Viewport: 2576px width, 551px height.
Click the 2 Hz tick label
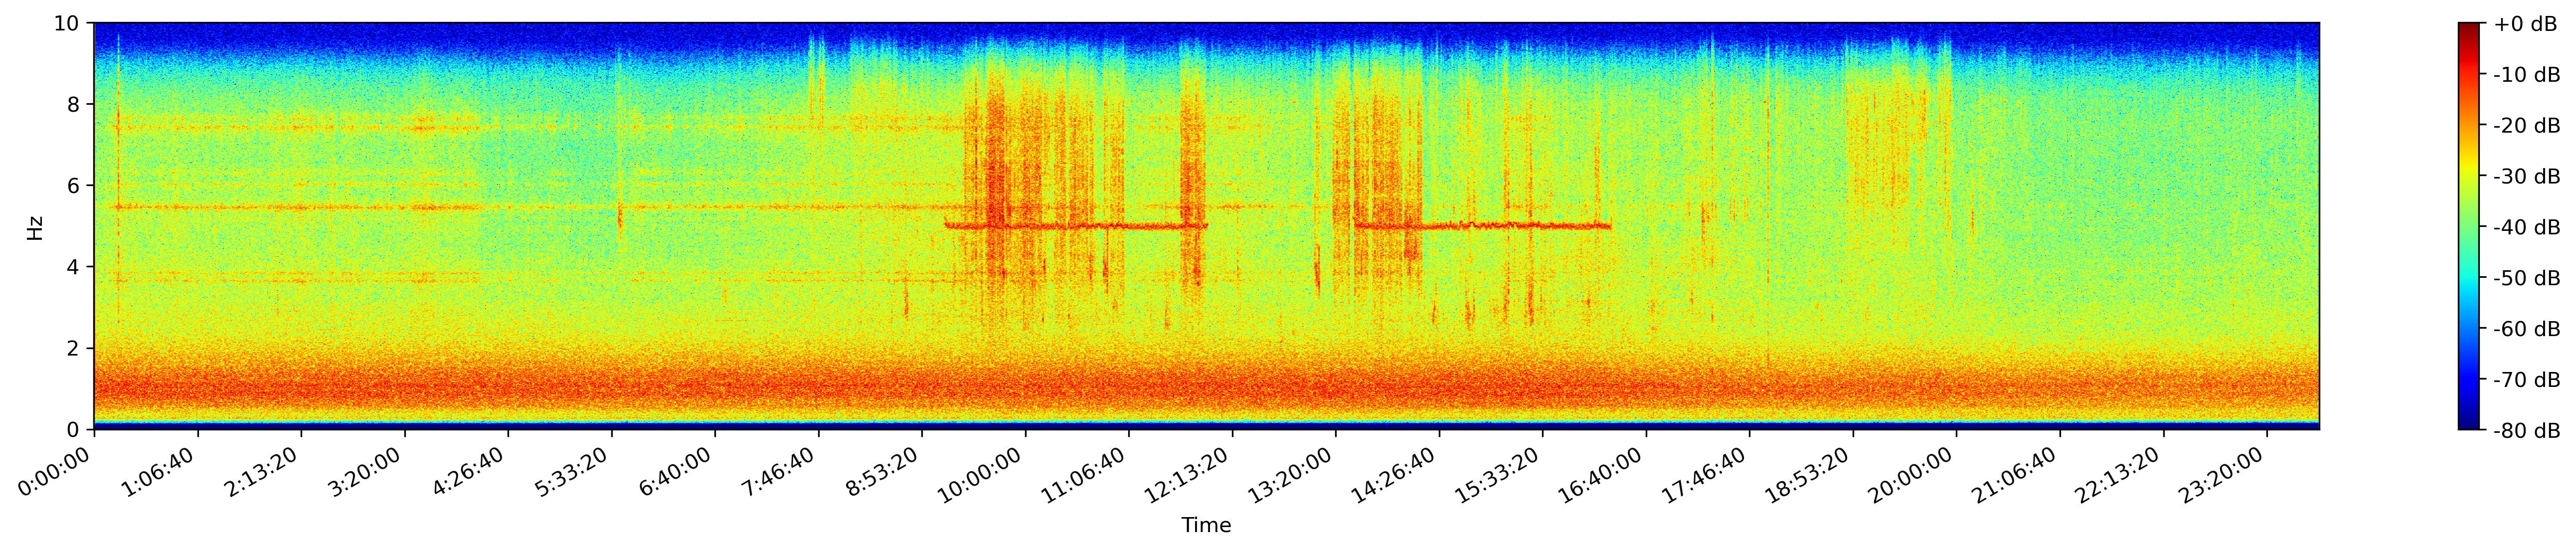coord(73,348)
